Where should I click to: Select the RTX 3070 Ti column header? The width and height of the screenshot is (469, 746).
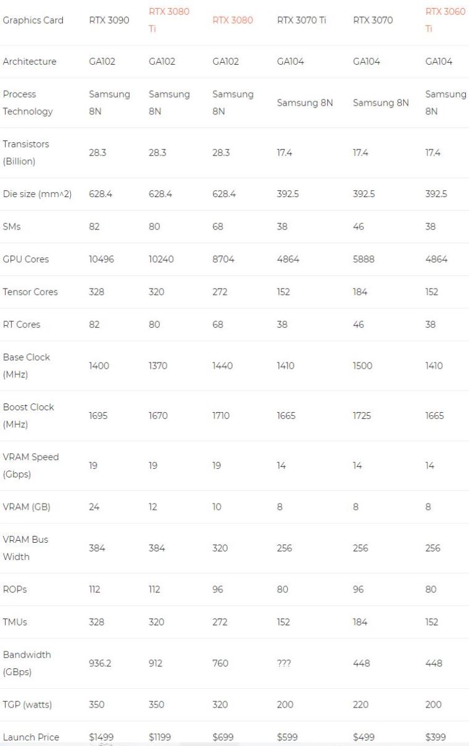point(301,20)
